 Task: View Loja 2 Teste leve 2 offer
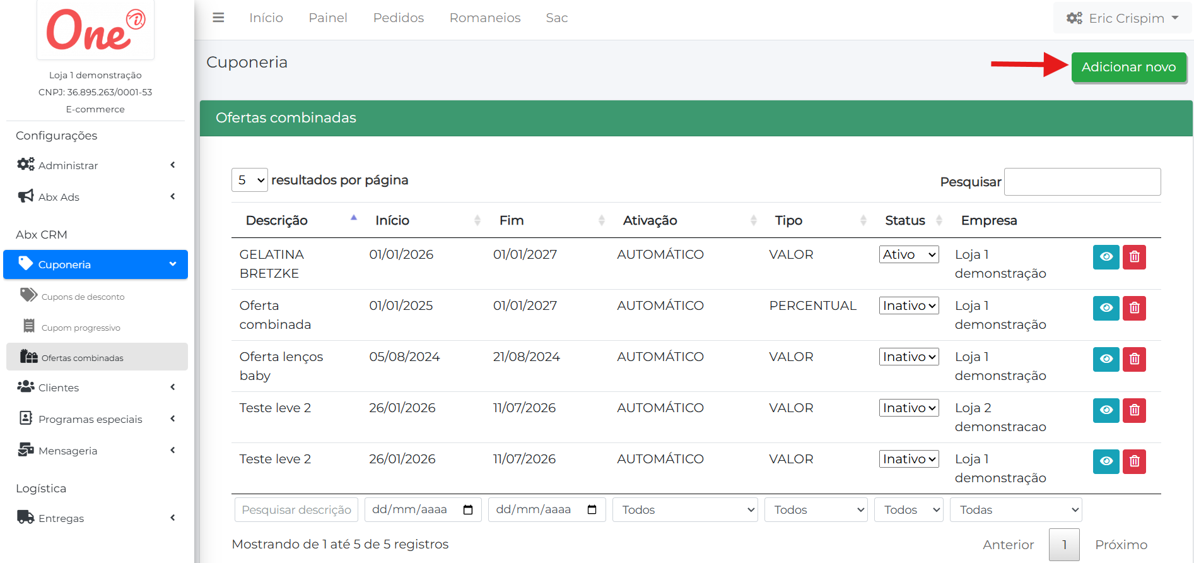tap(1106, 410)
